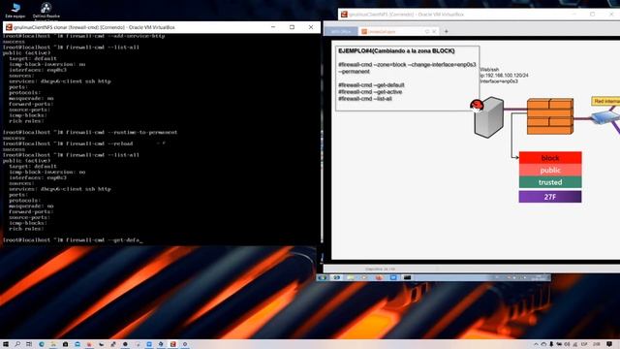Click ip:192.168.100.120/24 label in diagram
Screen dimensions: 620x349
pyautogui.click(x=504, y=76)
